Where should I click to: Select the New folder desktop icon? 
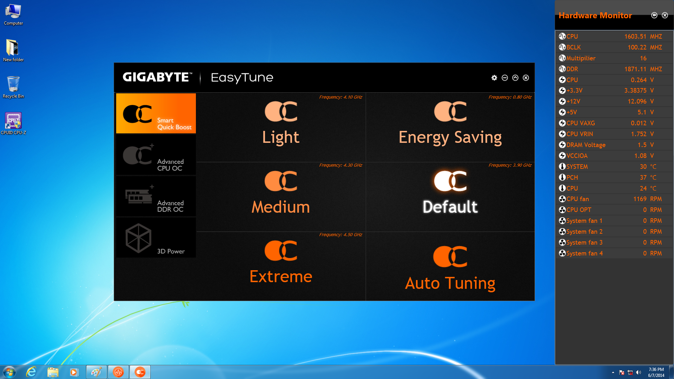(x=13, y=51)
